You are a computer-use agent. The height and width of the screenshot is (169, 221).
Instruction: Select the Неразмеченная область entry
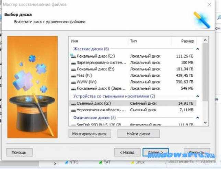coord(132,110)
